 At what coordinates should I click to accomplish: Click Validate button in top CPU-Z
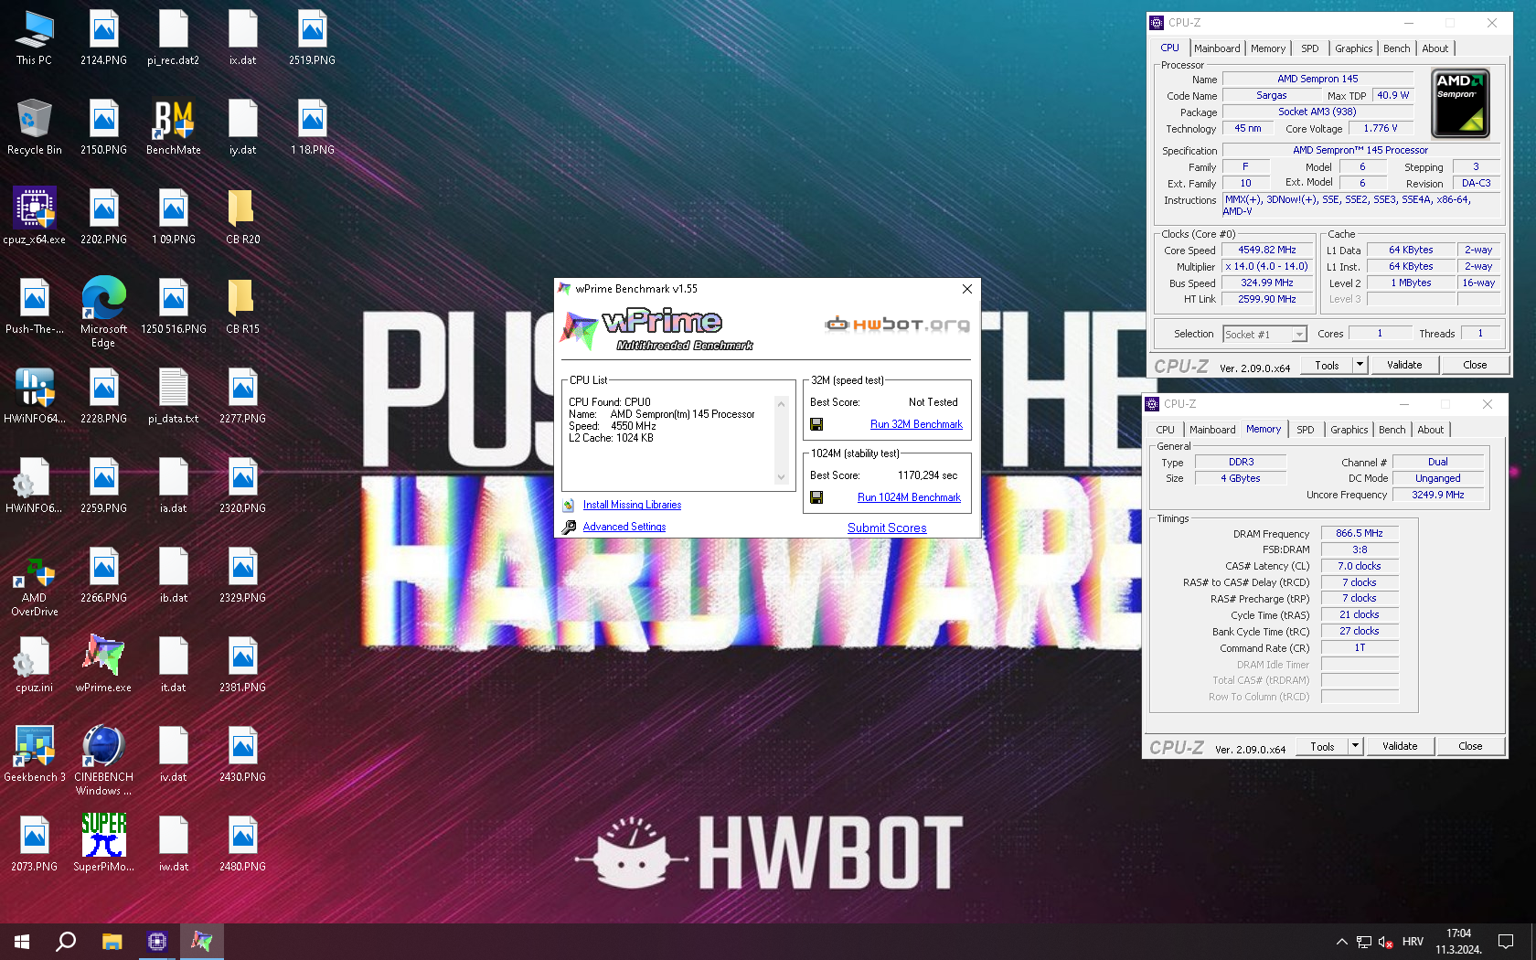pyautogui.click(x=1404, y=364)
